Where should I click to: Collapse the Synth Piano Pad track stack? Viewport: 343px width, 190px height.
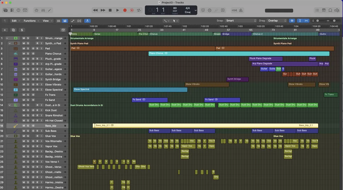pos(10,43)
